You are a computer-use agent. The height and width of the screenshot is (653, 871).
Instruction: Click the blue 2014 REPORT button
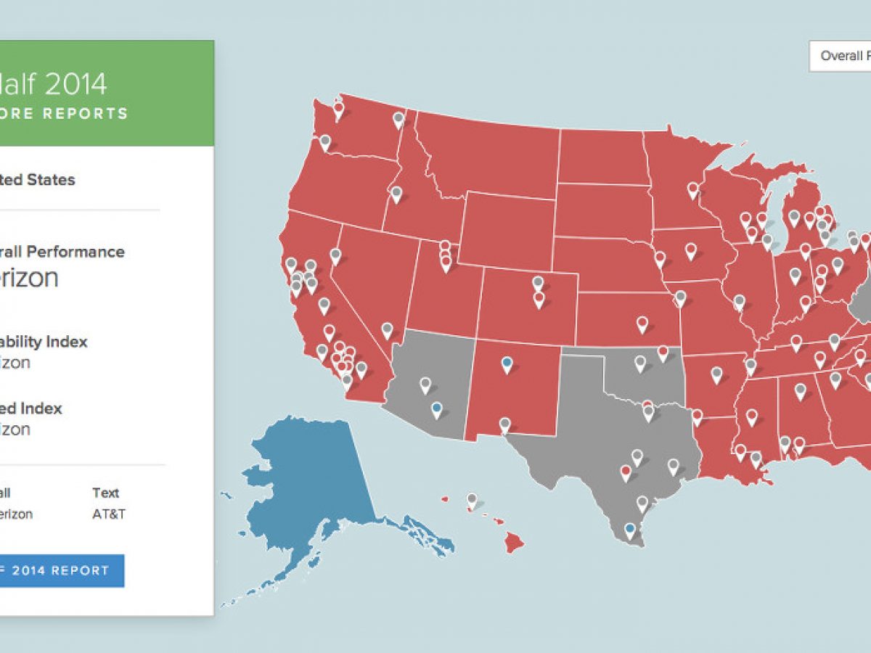click(62, 570)
